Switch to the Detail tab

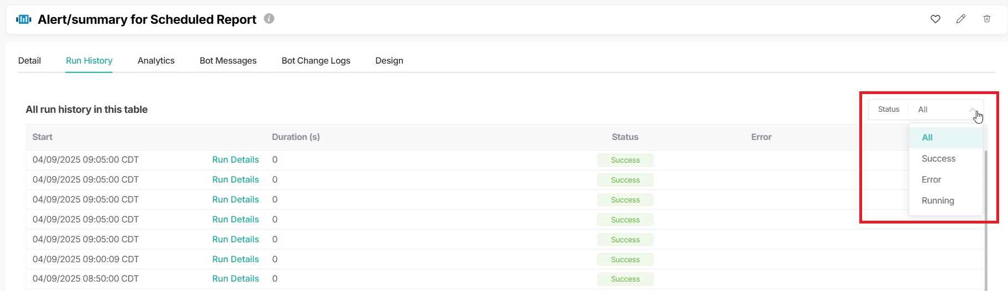tap(29, 61)
